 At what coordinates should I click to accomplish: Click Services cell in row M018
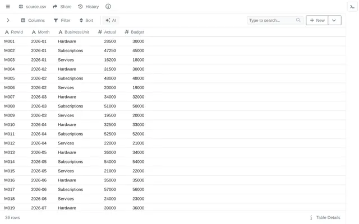point(66,199)
